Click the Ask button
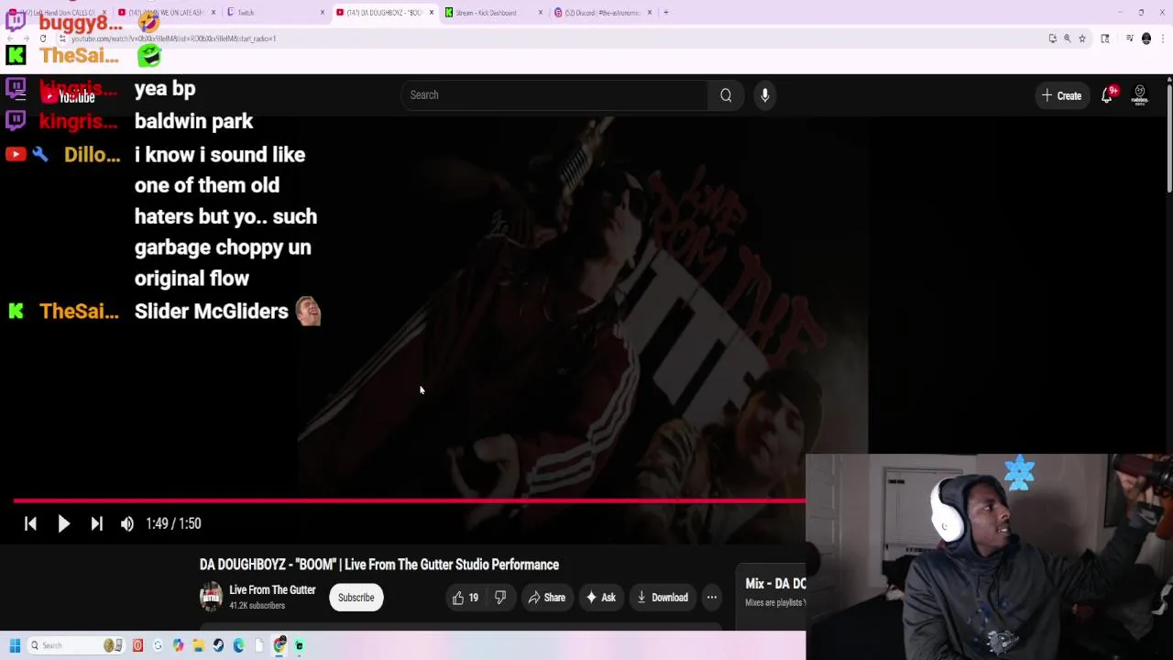This screenshot has height=660, width=1173. point(600,598)
